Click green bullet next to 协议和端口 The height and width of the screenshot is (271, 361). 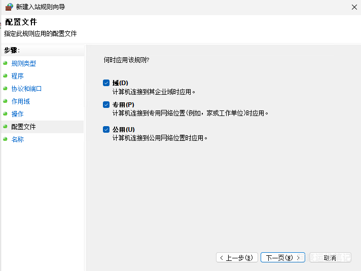tap(5, 89)
